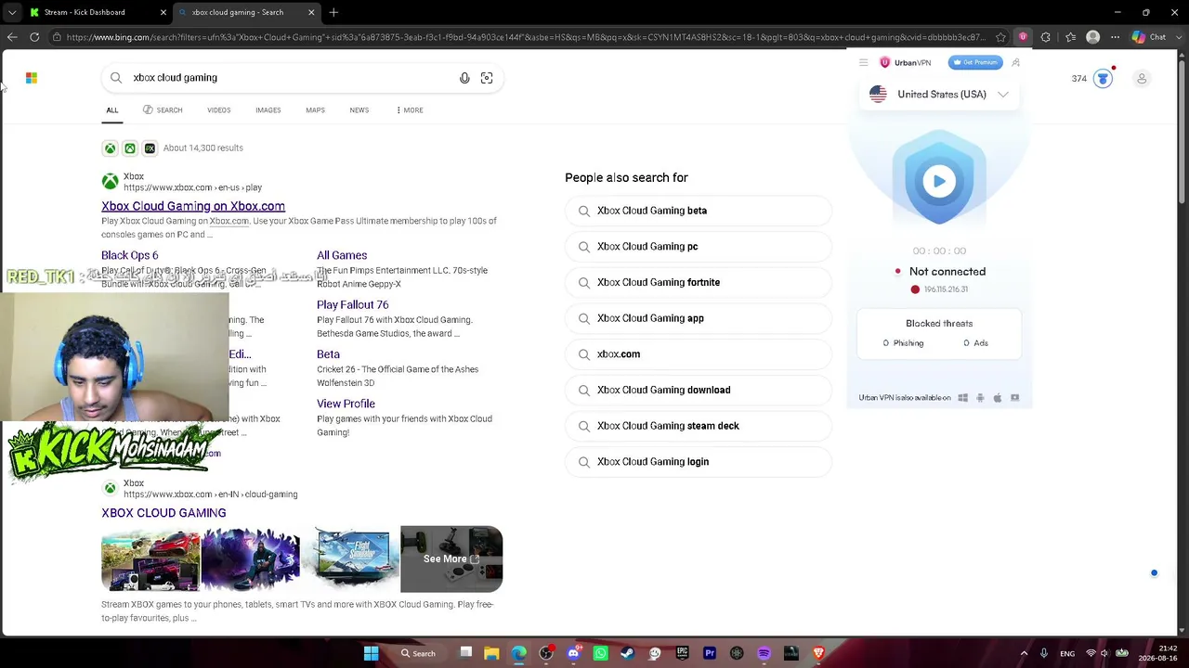
Task: Close the xbox cloud gaming - Search tab
Action: (311, 12)
